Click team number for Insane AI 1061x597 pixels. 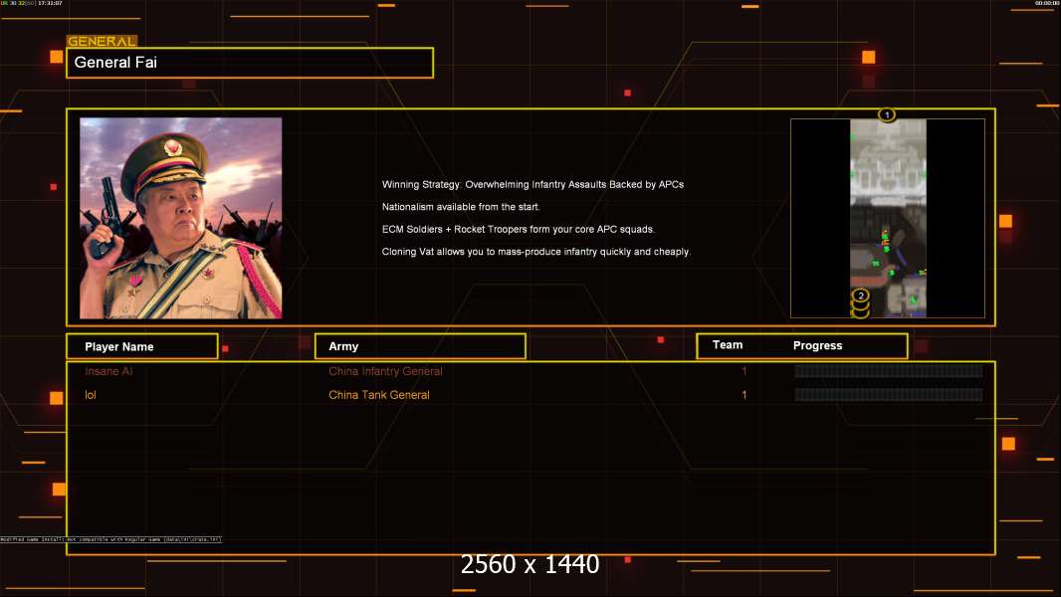[743, 371]
